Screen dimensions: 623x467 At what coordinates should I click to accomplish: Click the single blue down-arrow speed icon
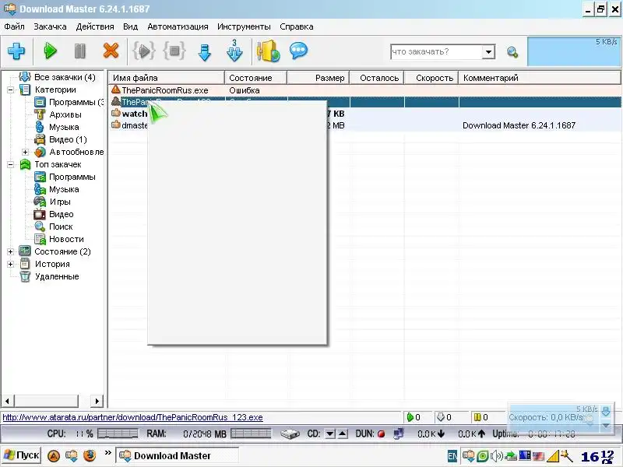(204, 52)
